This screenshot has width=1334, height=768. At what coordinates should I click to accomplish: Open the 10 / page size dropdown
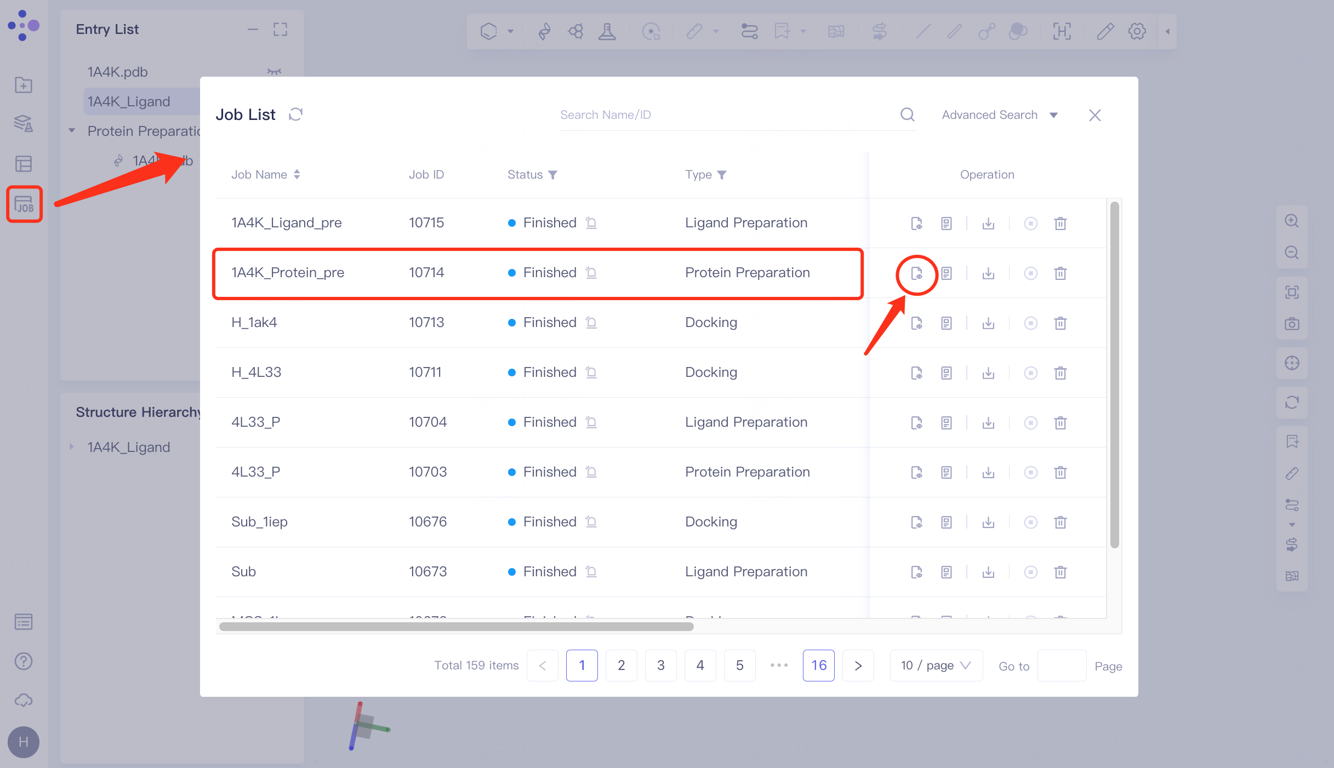pos(936,666)
